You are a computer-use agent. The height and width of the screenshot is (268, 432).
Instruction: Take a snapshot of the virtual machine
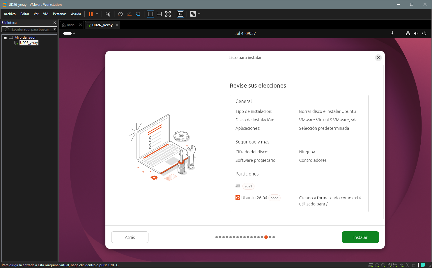tap(120, 14)
